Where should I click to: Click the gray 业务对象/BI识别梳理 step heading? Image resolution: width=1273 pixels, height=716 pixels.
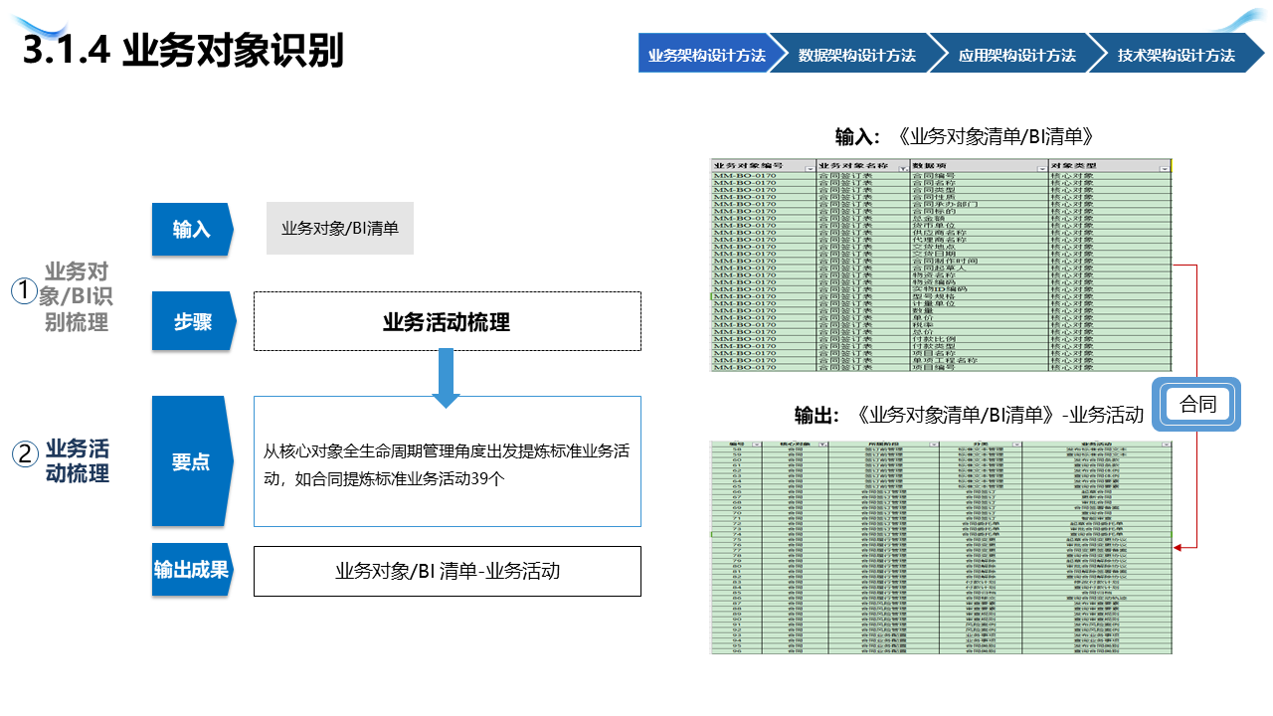click(x=77, y=296)
